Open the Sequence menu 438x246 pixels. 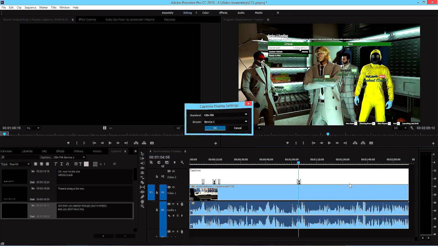(x=30, y=7)
